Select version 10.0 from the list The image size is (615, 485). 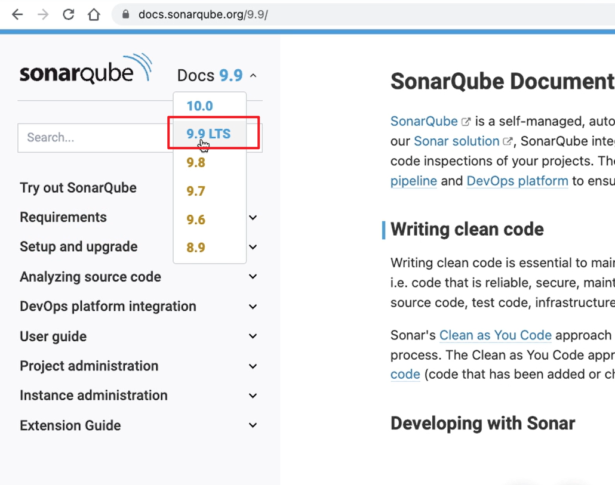[x=199, y=106]
